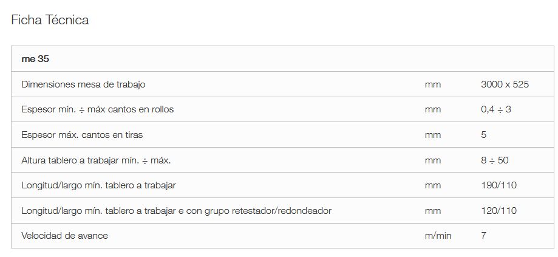558x257 pixels.
Task: Select the 120/110 value
Action: point(498,210)
